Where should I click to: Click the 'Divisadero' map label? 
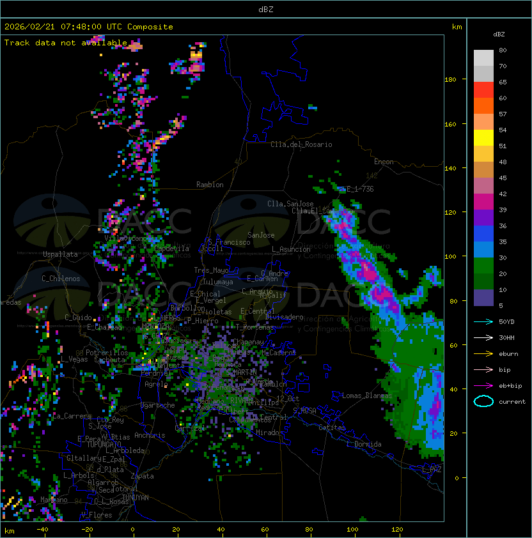[x=284, y=317]
